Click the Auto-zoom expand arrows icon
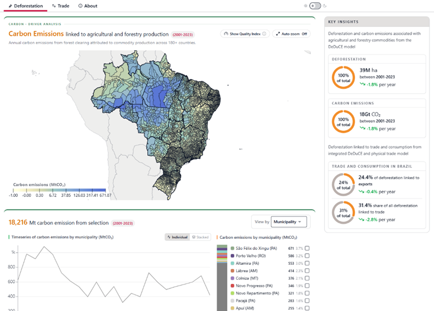The width and height of the screenshot is (434, 311). coord(278,34)
